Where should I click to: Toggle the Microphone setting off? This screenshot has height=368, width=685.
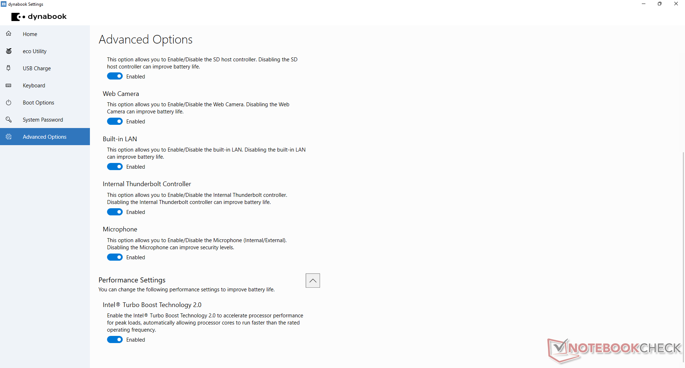[115, 257]
